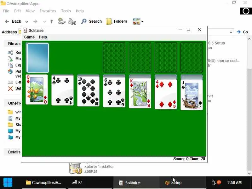Select the 10 of Spades card
The height and width of the screenshot is (189, 252).
pos(88,91)
